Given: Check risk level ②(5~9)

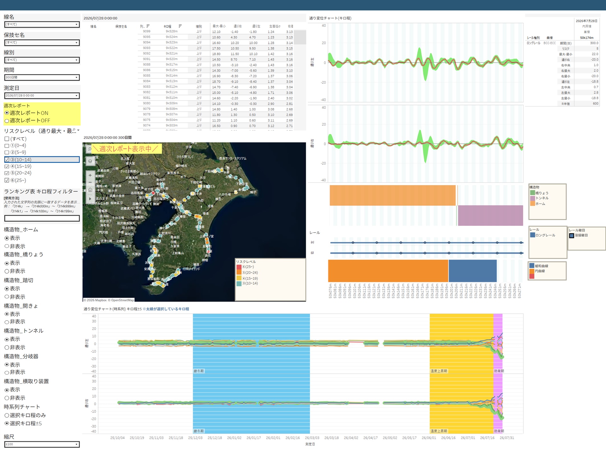Looking at the screenshot, I should tap(7, 152).
